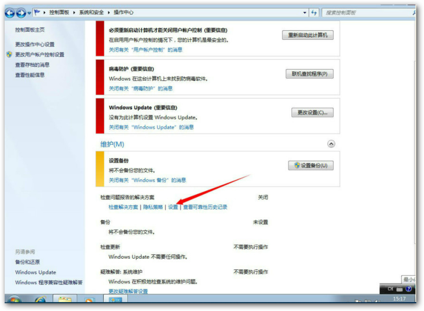Open the 检查解决方案 link
The height and width of the screenshot is (311, 424).
tap(123, 207)
